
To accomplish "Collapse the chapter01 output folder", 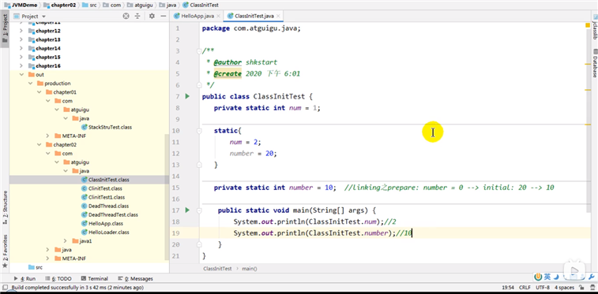I will [x=39, y=92].
